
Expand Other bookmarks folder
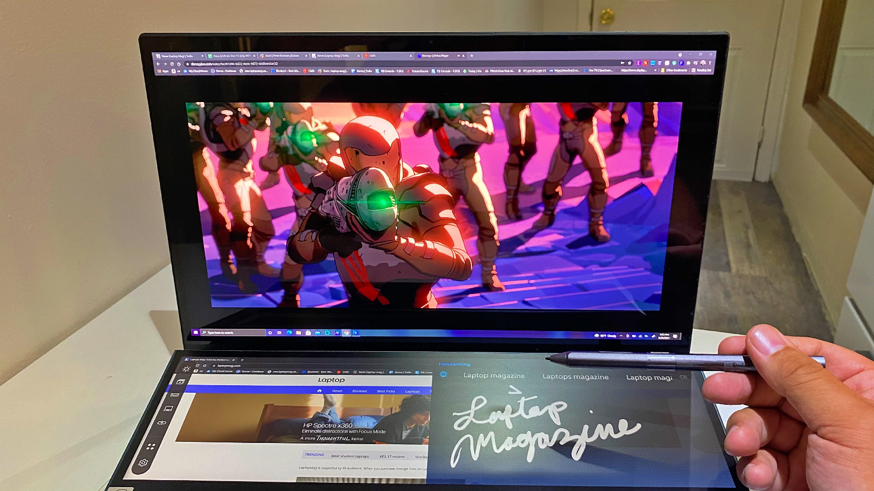(x=674, y=70)
